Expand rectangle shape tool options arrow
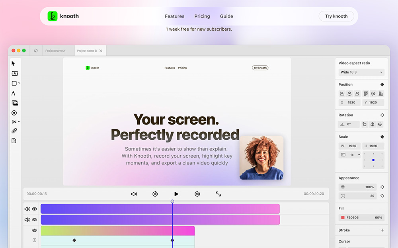The image size is (398, 248). click(x=19, y=83)
